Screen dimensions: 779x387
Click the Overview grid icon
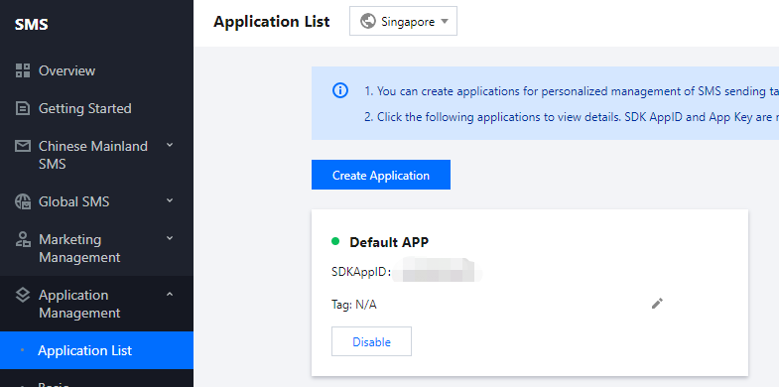pyautogui.click(x=23, y=70)
